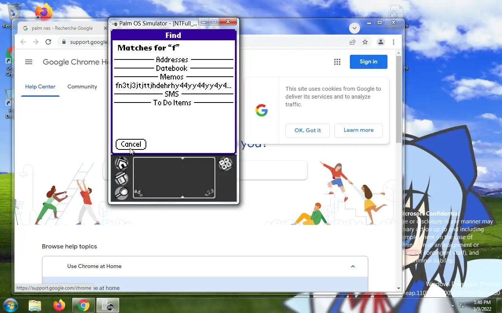Image resolution: width=502 pixels, height=313 pixels.
Task: Show hidden system tray icons
Action: pyautogui.click(x=453, y=306)
